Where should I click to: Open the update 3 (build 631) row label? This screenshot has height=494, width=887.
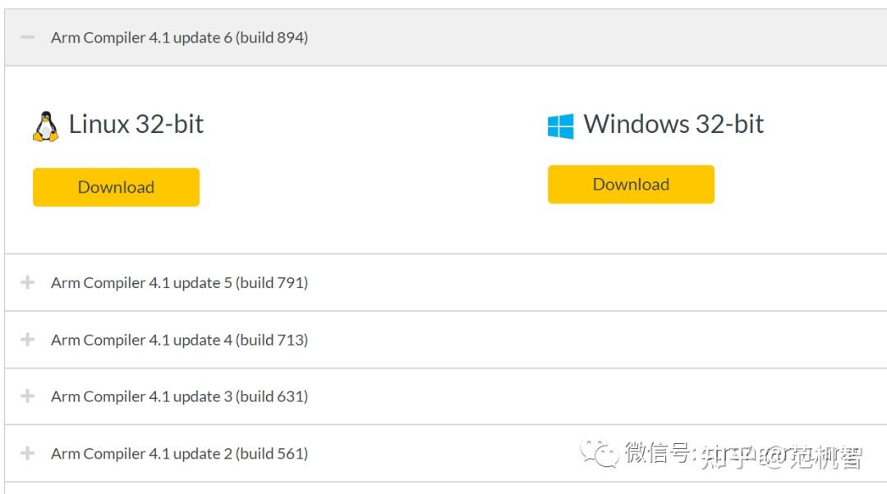click(179, 396)
